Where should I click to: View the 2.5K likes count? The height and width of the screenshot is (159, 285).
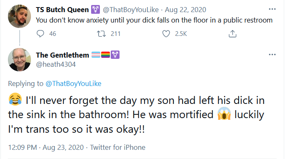coord(181,34)
